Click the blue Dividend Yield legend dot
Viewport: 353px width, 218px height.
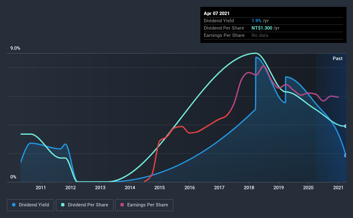coord(14,205)
